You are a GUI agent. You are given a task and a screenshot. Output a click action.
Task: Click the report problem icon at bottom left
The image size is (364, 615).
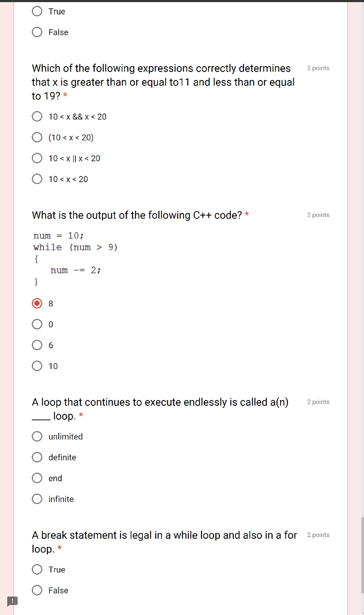[x=11, y=601]
